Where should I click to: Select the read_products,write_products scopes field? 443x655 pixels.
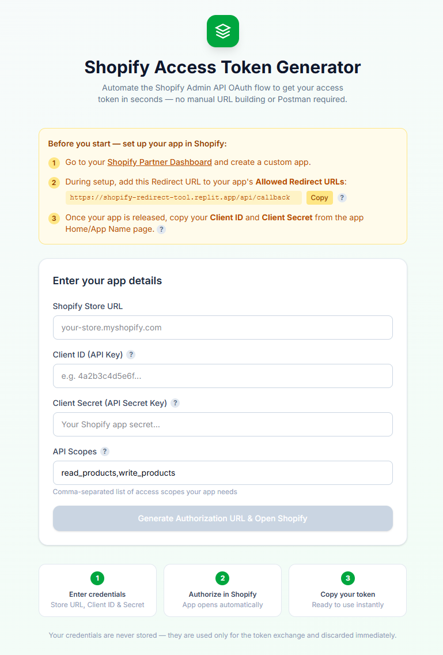pos(222,473)
